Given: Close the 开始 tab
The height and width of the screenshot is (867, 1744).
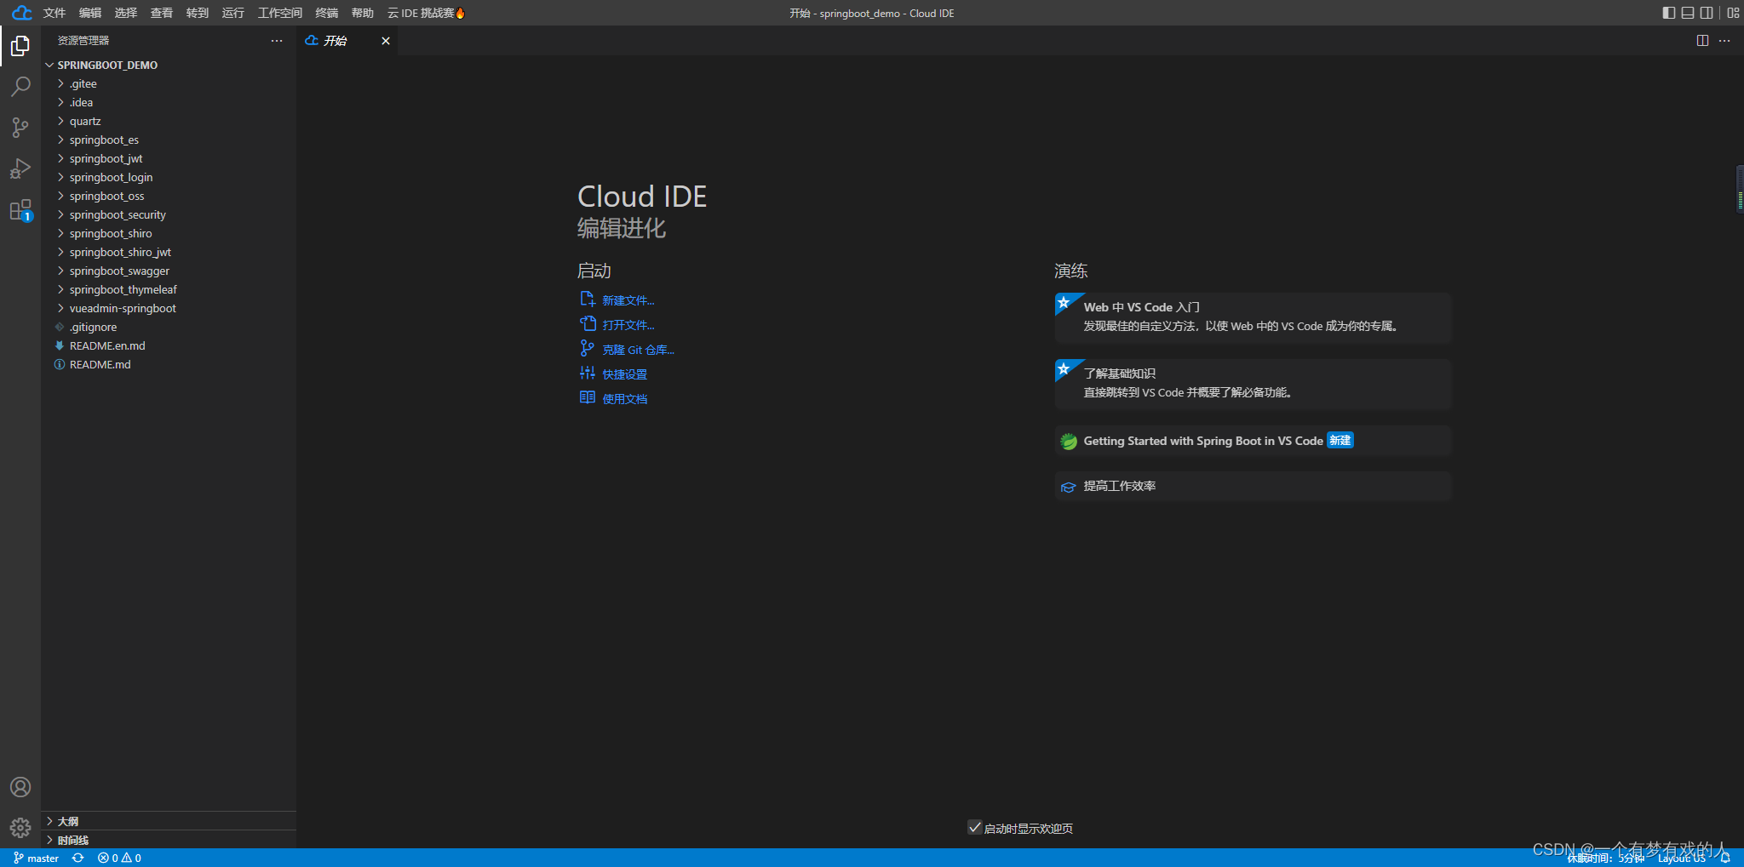Looking at the screenshot, I should point(386,41).
